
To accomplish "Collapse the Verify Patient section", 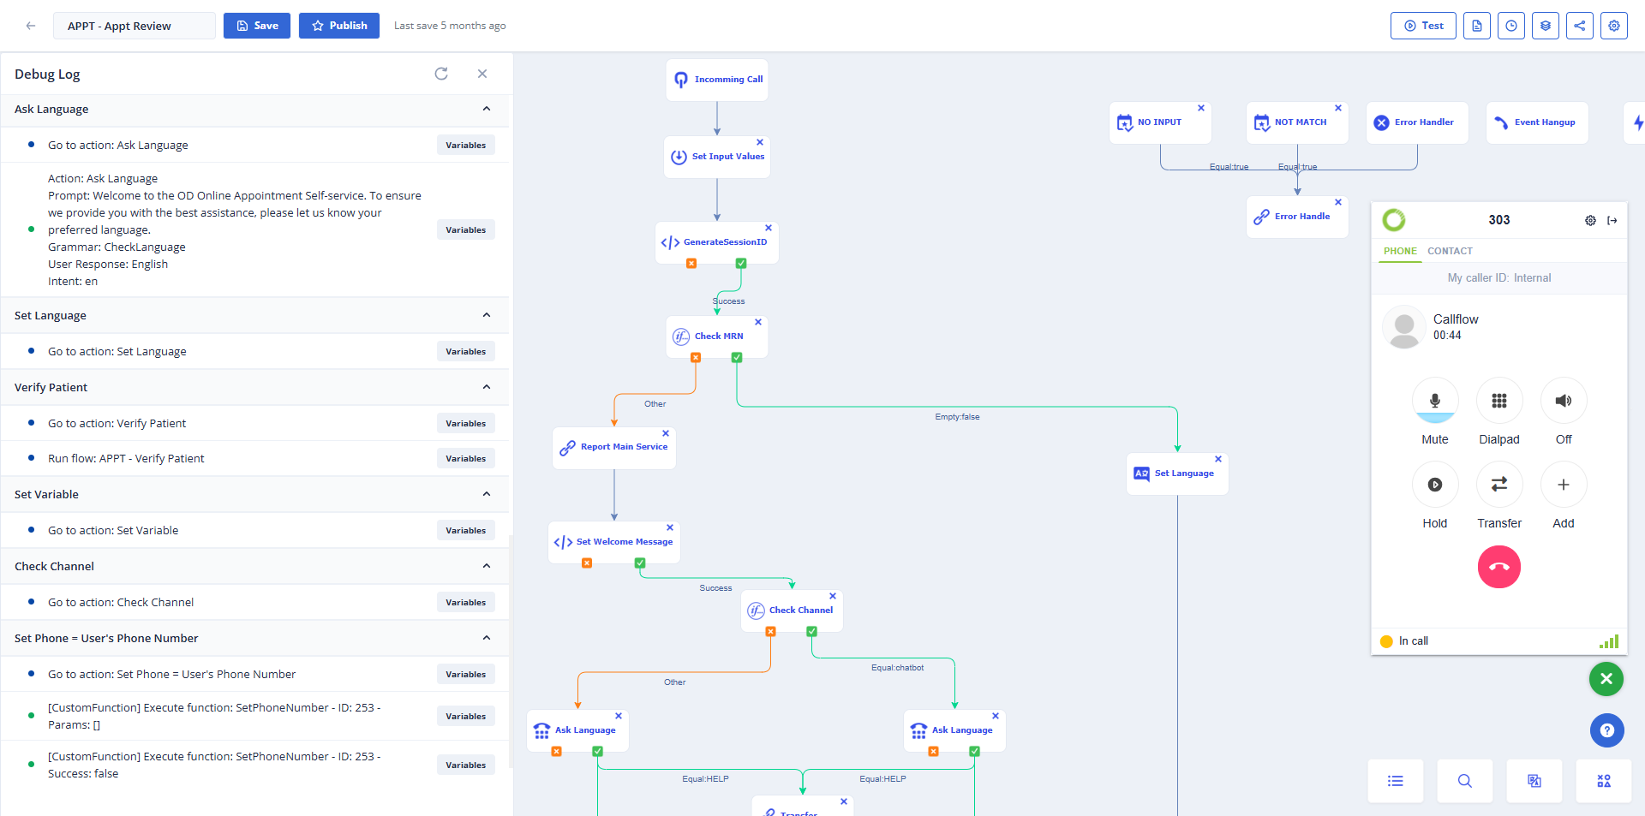I will 486,387.
